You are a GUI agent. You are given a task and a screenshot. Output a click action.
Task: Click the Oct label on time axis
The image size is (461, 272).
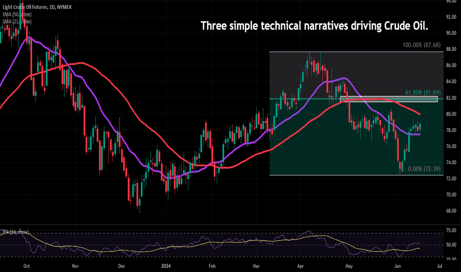[26, 266]
